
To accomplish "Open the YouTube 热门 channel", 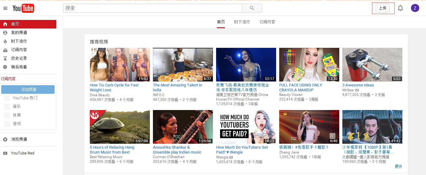I will point(25,98).
